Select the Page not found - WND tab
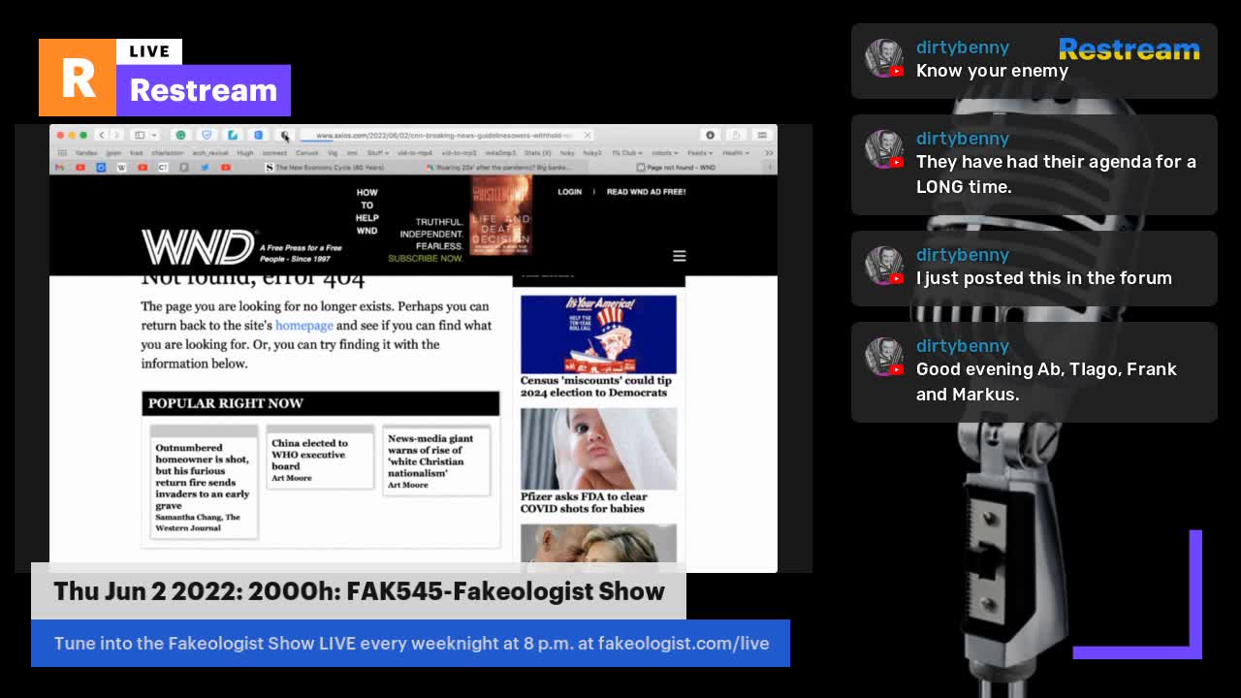 [x=676, y=168]
